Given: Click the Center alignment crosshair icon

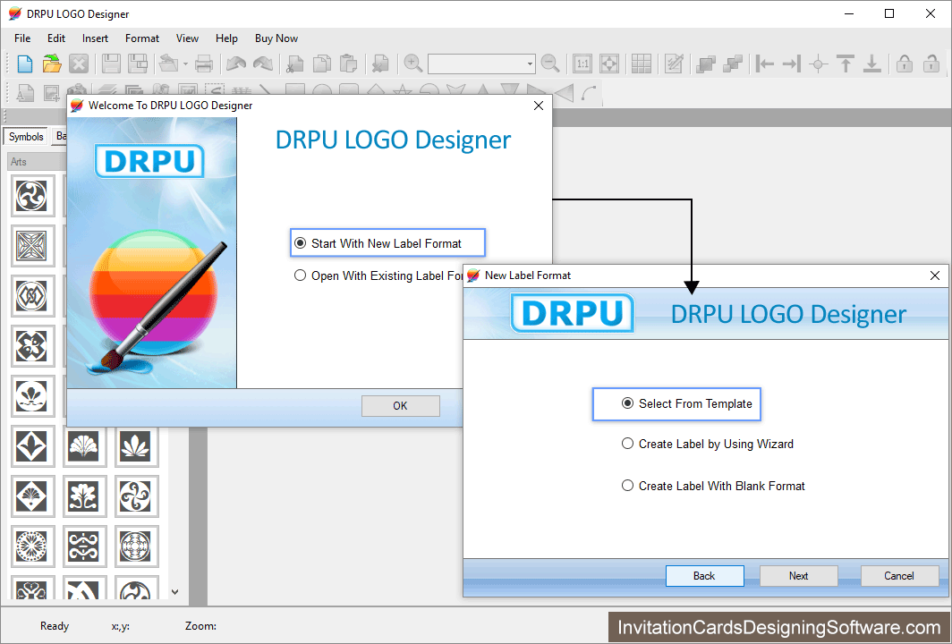Looking at the screenshot, I should 819,64.
